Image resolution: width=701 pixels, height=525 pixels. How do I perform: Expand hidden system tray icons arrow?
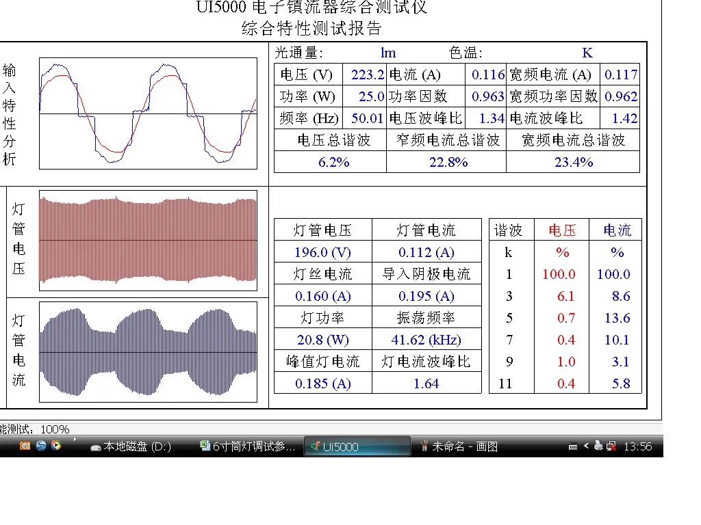pyautogui.click(x=586, y=446)
